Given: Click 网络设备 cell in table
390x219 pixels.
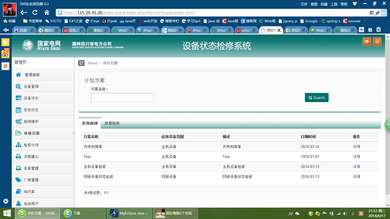Looking at the screenshot, I should coord(169,177).
